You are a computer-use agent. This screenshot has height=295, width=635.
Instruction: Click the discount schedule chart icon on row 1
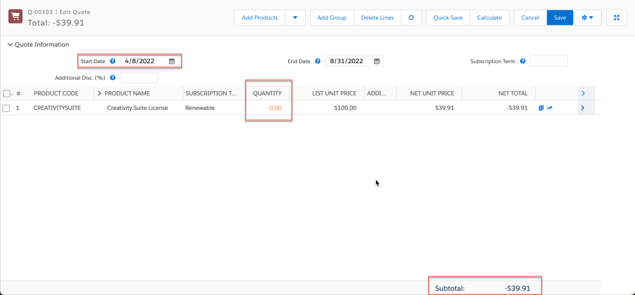pos(549,108)
